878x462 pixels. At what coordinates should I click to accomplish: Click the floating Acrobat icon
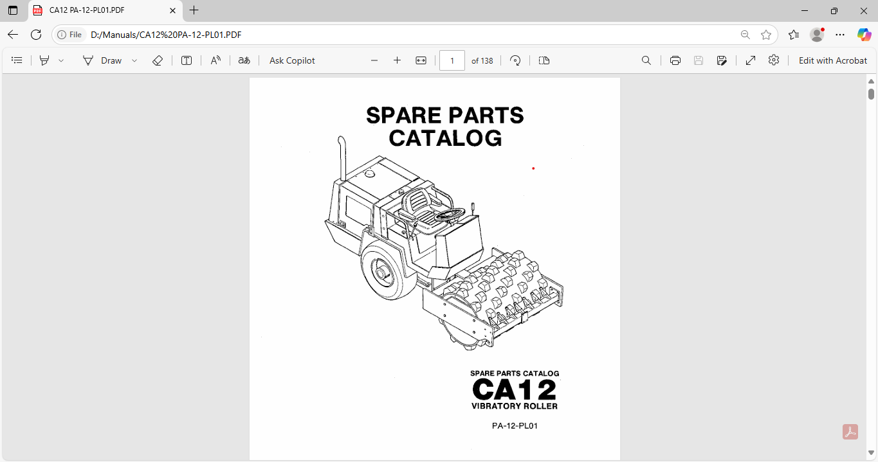850,432
